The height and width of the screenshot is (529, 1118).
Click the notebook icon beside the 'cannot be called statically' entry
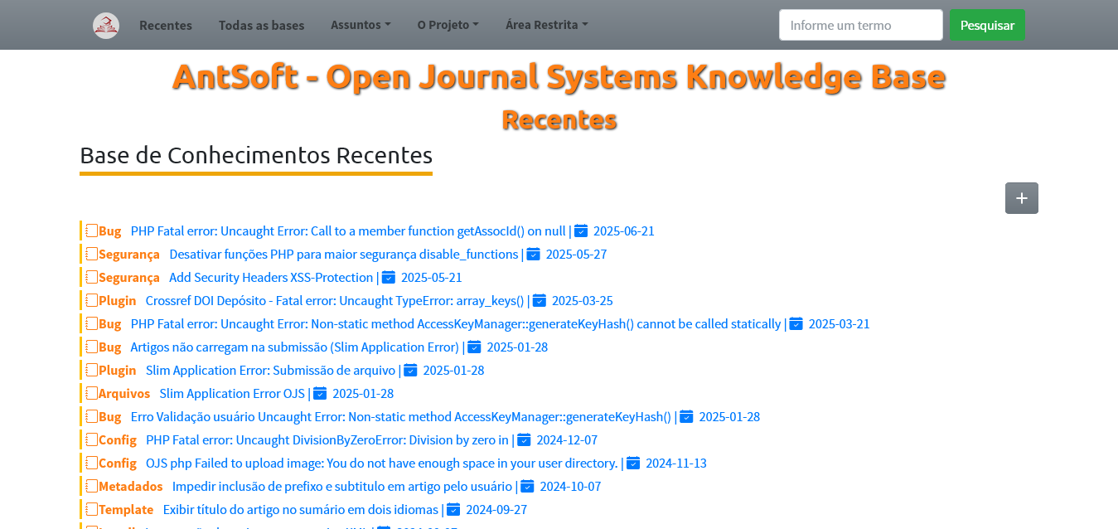92,323
